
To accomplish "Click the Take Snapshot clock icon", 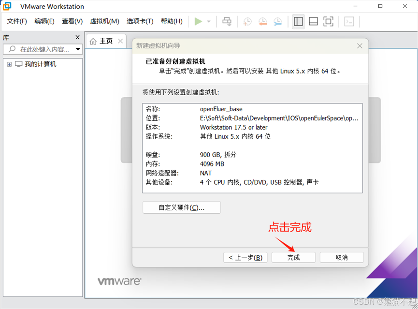I will pyautogui.click(x=247, y=21).
